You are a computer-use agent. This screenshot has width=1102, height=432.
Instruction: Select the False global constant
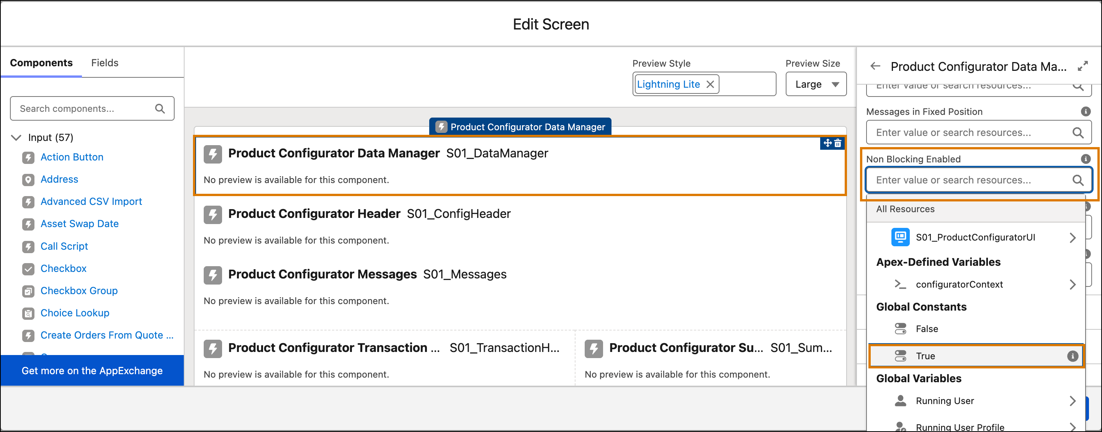pos(976,329)
